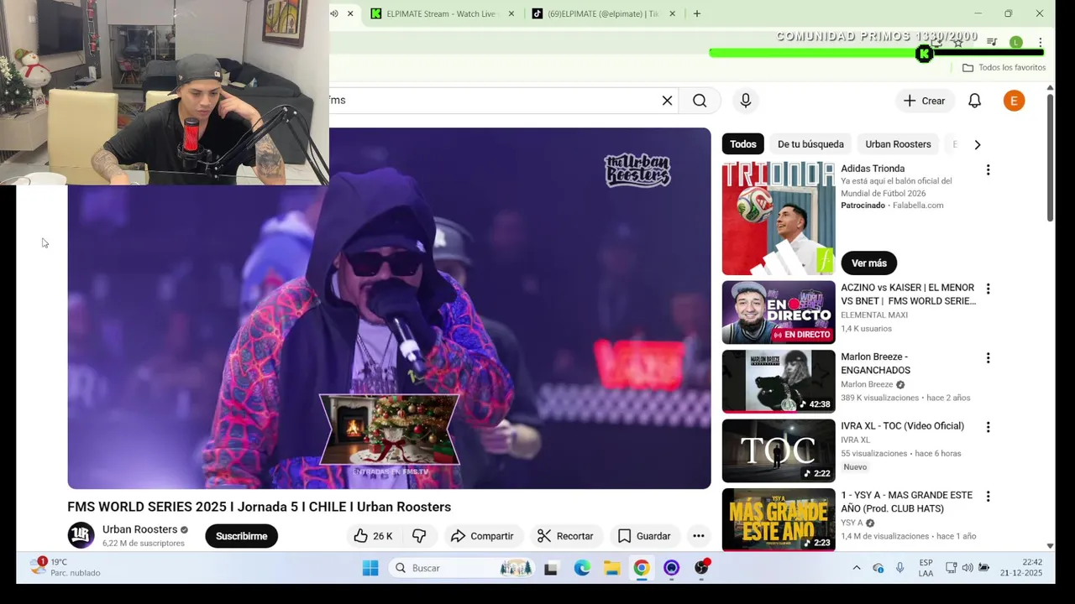Select the De tu búsqueda chip
This screenshot has width=1075, height=604.
[810, 144]
